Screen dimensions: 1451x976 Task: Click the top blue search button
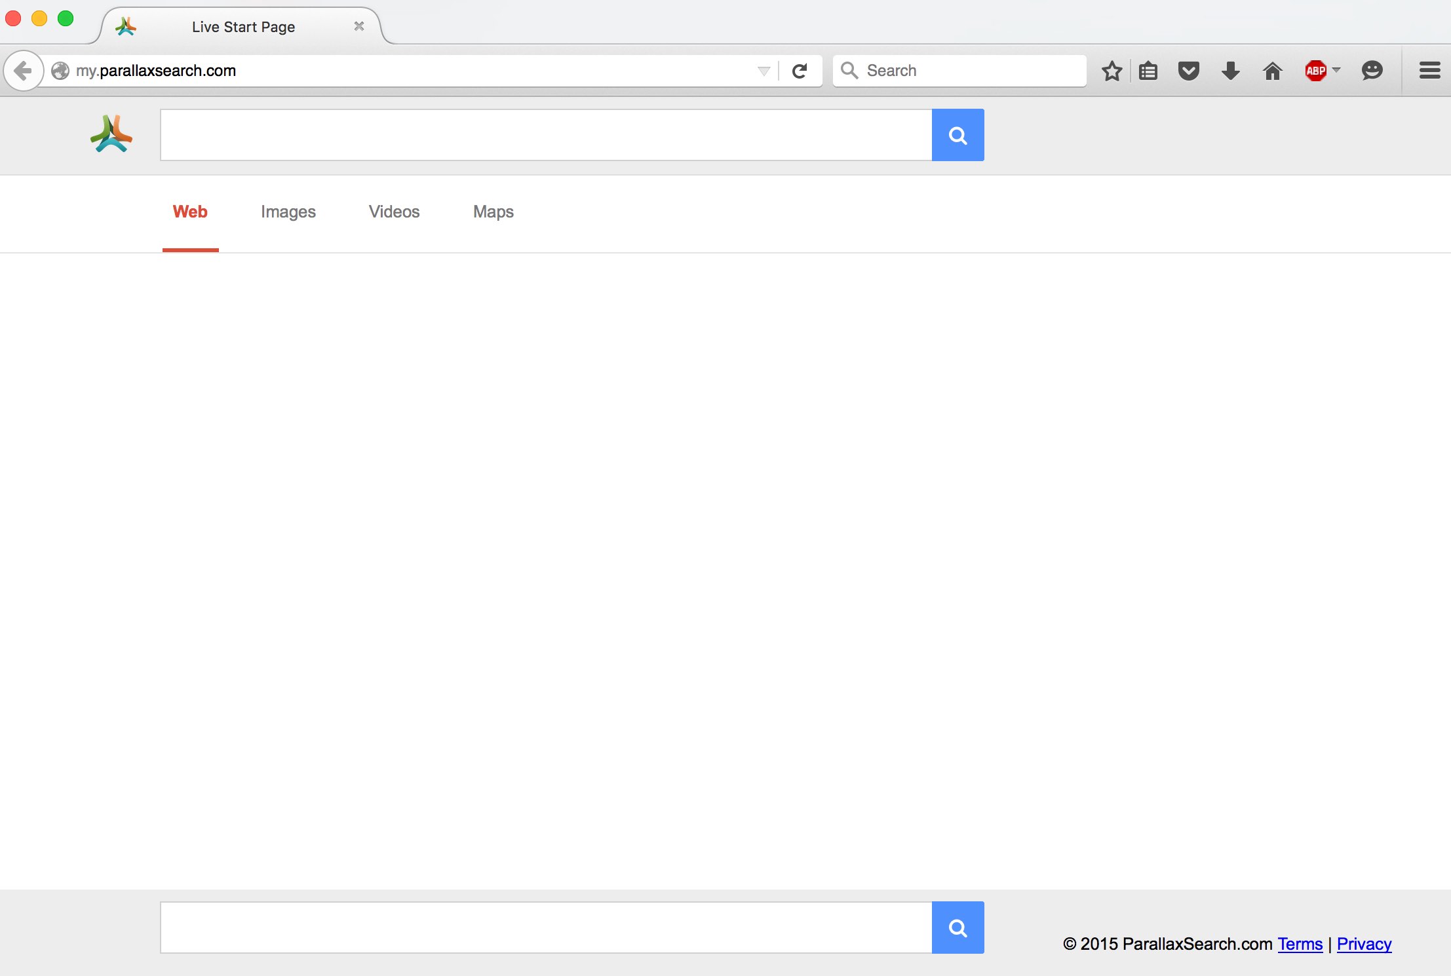pos(958,135)
